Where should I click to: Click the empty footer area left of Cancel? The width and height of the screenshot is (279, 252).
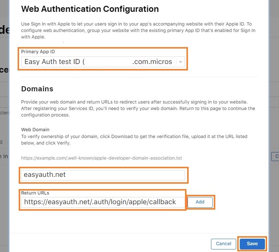108,244
